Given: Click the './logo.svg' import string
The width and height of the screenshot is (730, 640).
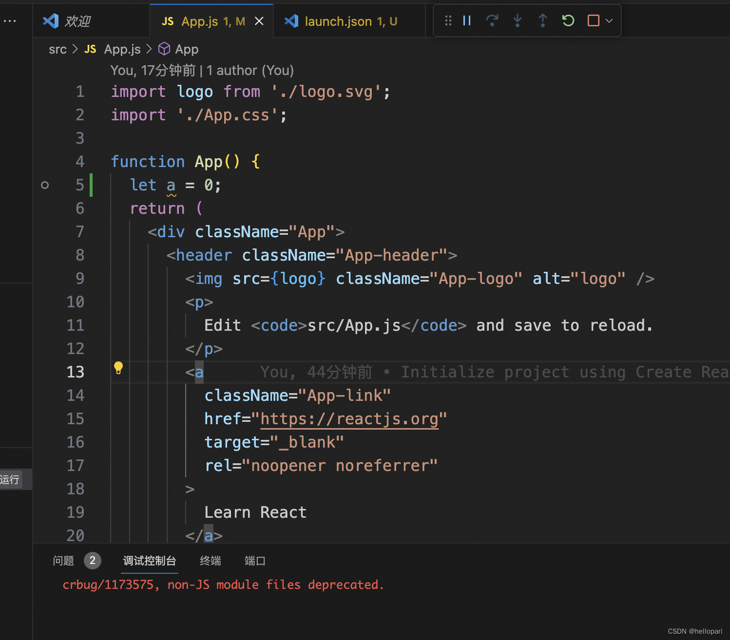Looking at the screenshot, I should (326, 92).
